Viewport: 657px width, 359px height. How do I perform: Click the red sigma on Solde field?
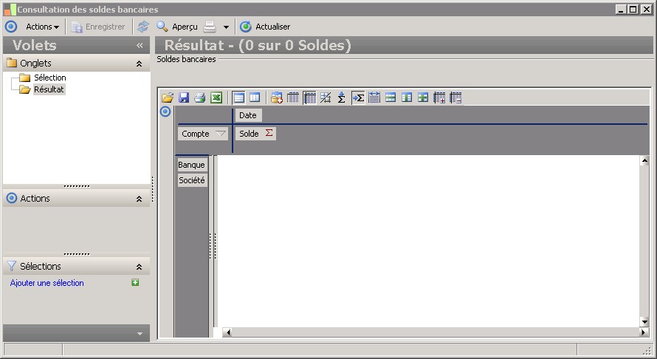[269, 133]
